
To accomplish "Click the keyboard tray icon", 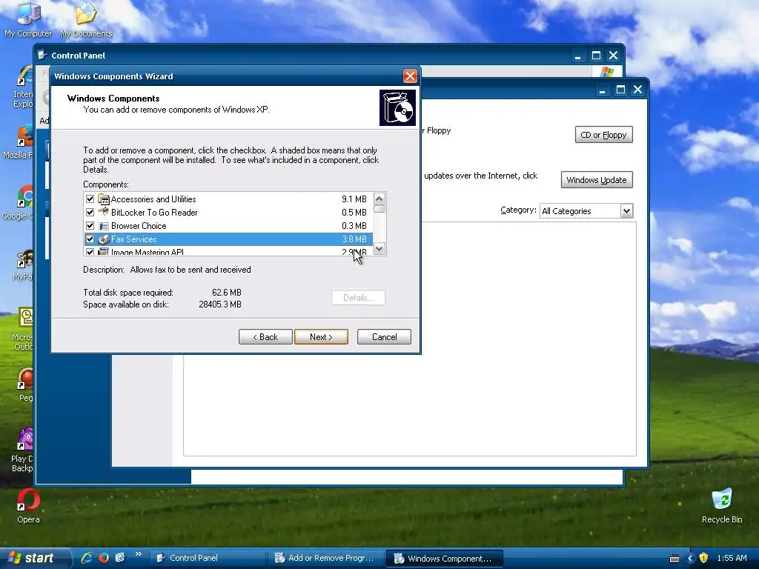I will pyautogui.click(x=675, y=559).
